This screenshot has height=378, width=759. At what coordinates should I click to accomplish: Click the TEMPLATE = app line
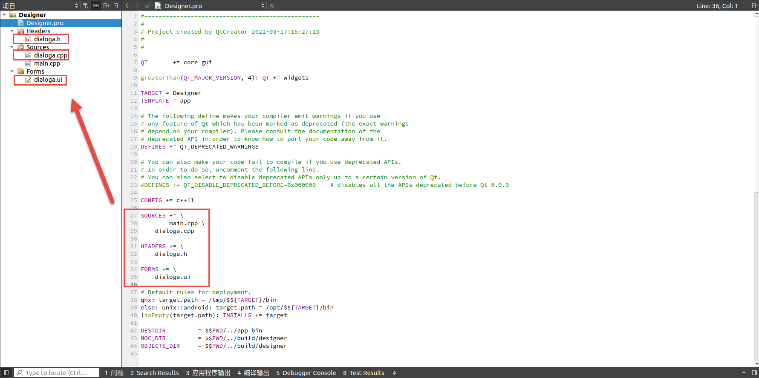pyautogui.click(x=166, y=101)
